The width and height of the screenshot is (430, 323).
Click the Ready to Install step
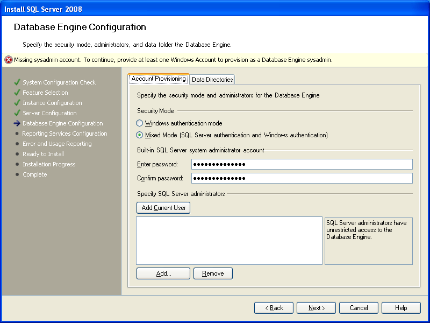(43, 154)
